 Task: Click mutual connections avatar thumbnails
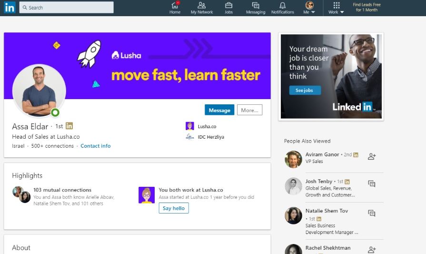tap(21, 194)
